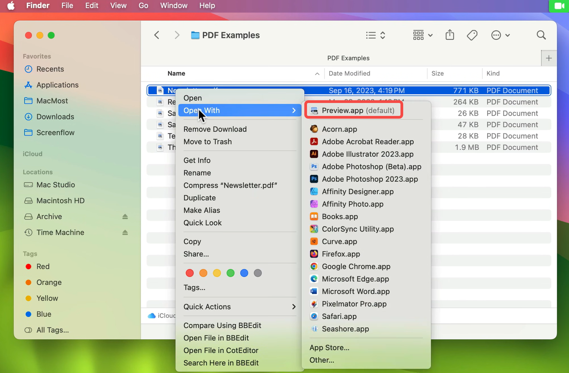Click the Affinity Photo icon

pyautogui.click(x=314, y=204)
